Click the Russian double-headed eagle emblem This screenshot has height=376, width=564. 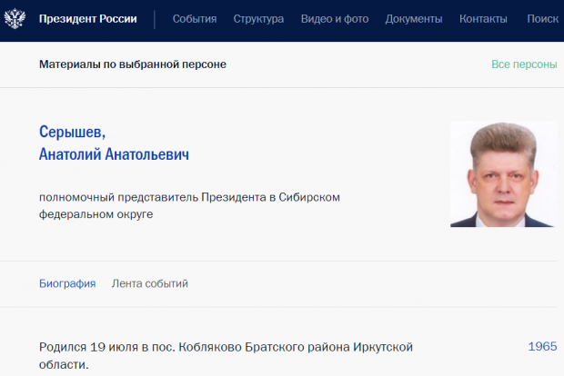(x=16, y=19)
